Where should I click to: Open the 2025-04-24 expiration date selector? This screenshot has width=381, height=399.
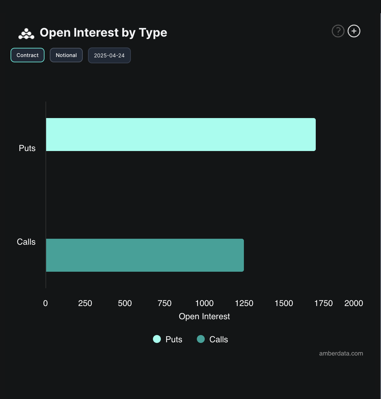pos(109,55)
